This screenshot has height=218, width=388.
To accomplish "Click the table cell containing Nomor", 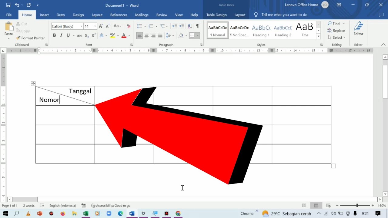I will 65,96.
